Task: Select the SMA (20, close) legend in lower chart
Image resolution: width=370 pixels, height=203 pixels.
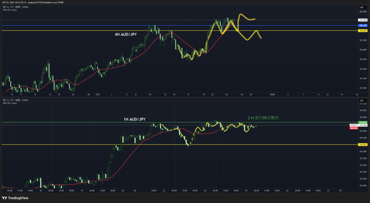Action: tap(10, 103)
